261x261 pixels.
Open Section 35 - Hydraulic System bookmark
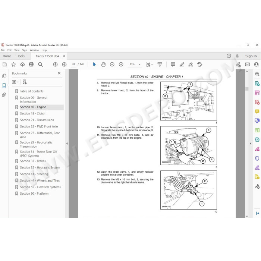click(40, 168)
